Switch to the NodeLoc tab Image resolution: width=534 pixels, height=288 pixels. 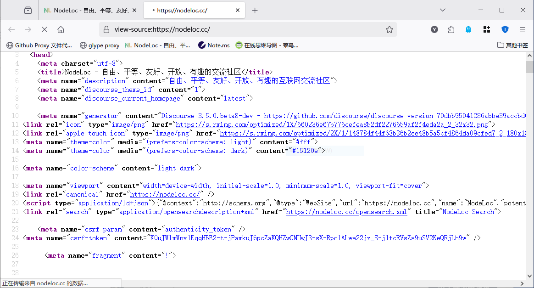pyautogui.click(x=90, y=10)
